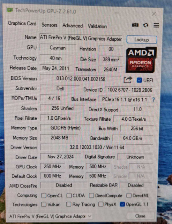Click the Default Clock 600 MHz value
Image resolution: width=172 pixels, height=224 pixels.
52,176
